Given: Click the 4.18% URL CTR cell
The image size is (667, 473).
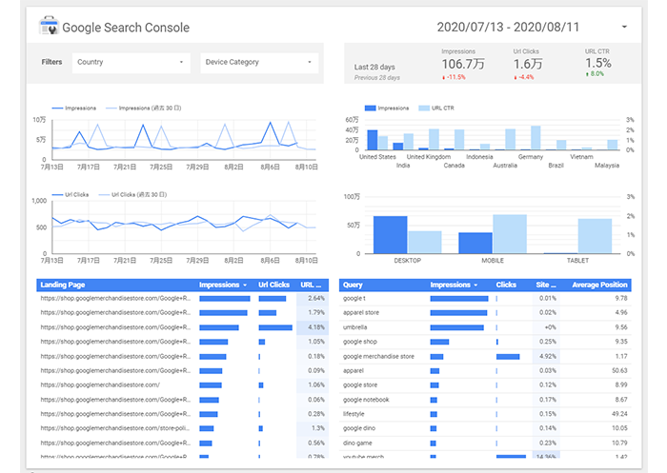Looking at the screenshot, I should pos(313,327).
